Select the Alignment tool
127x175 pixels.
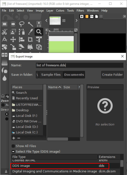pos(22,39)
